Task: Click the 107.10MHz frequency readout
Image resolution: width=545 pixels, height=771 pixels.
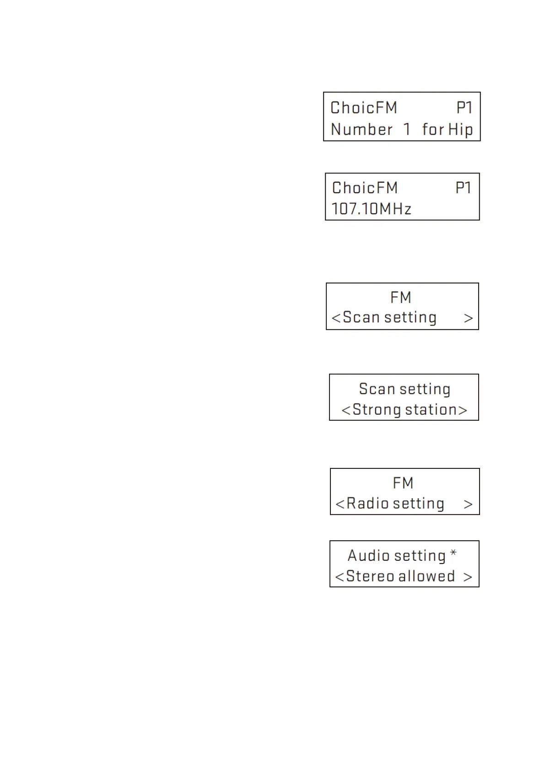Action: (x=372, y=209)
